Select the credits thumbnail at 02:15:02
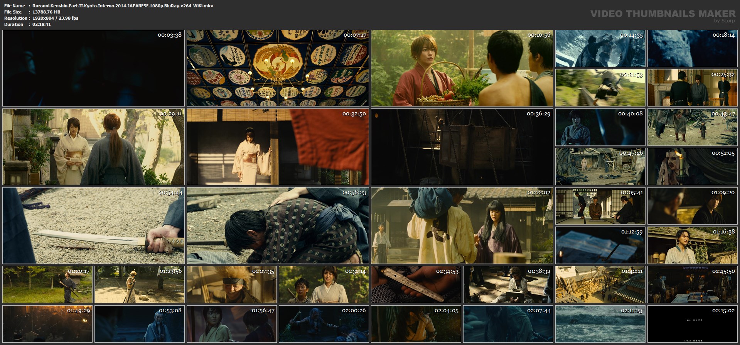 693,324
